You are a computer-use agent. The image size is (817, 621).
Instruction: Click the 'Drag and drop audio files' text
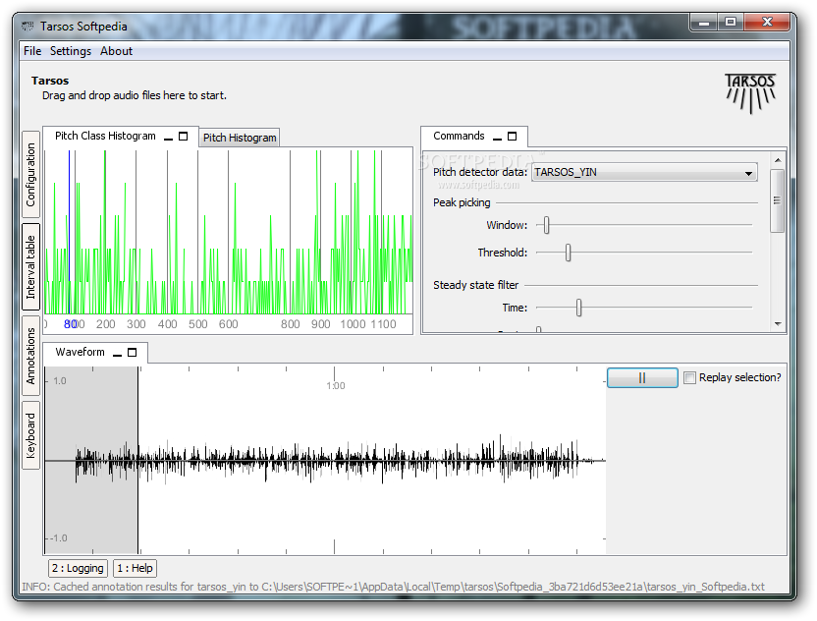[x=135, y=95]
